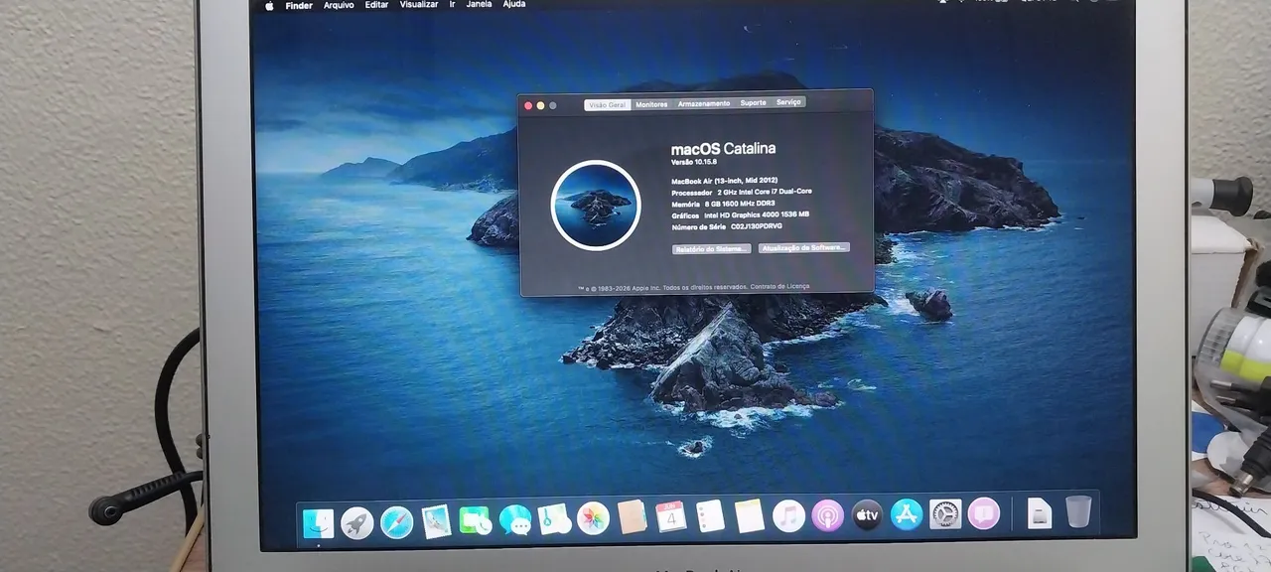This screenshot has width=1271, height=572.
Task: Open the Editar menu
Action: click(x=376, y=5)
